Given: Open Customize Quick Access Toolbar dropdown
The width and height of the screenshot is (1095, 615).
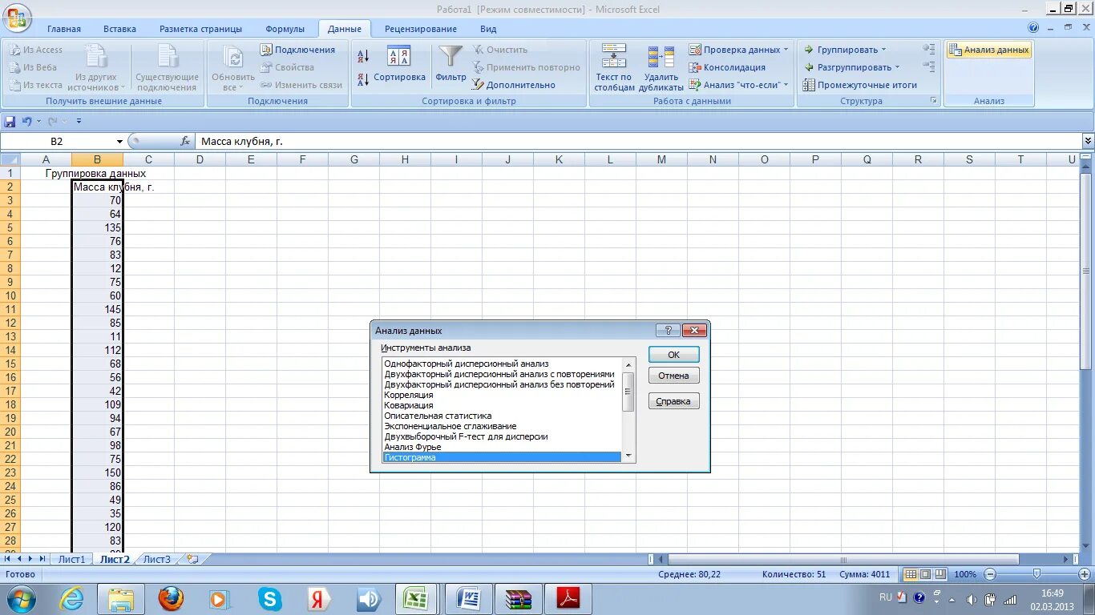Looking at the screenshot, I should [79, 121].
